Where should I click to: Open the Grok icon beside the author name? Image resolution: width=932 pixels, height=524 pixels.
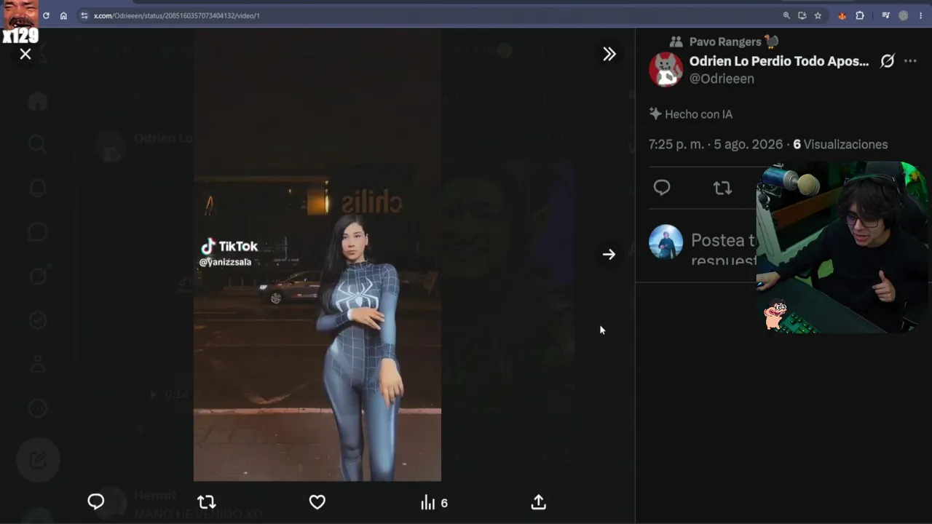pos(887,61)
